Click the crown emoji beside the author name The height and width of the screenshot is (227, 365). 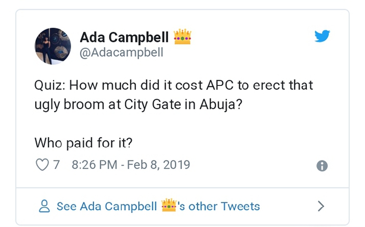click(x=182, y=37)
